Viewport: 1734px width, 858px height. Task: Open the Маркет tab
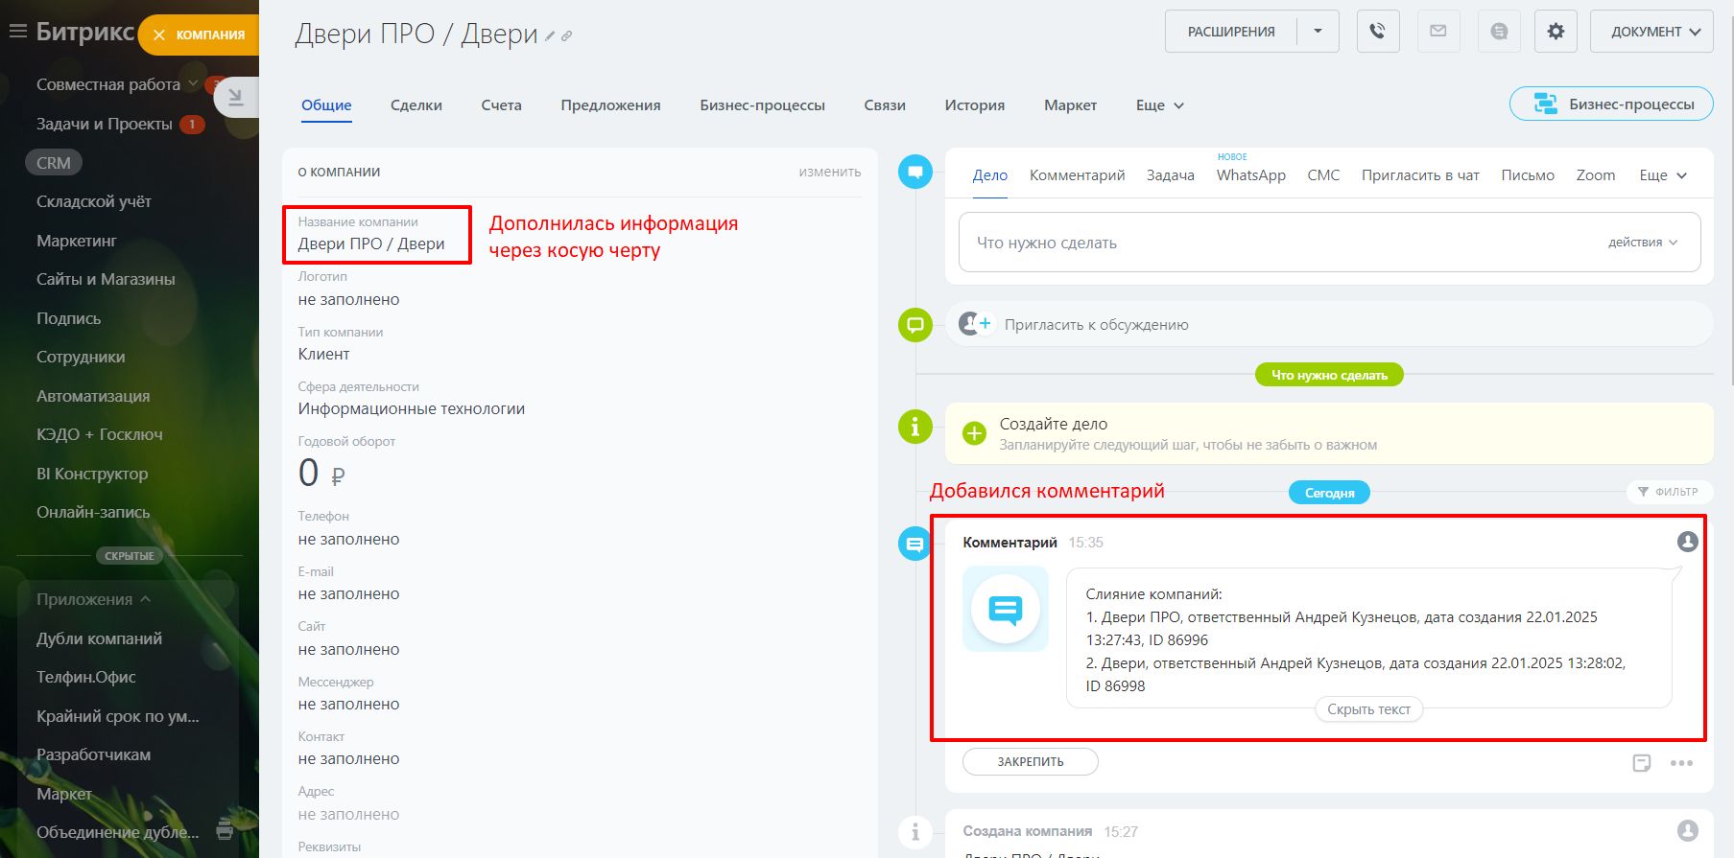[x=1071, y=105]
